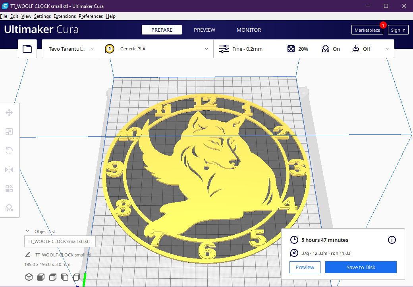Select the Move tool
The image size is (413, 287).
coord(10,113)
